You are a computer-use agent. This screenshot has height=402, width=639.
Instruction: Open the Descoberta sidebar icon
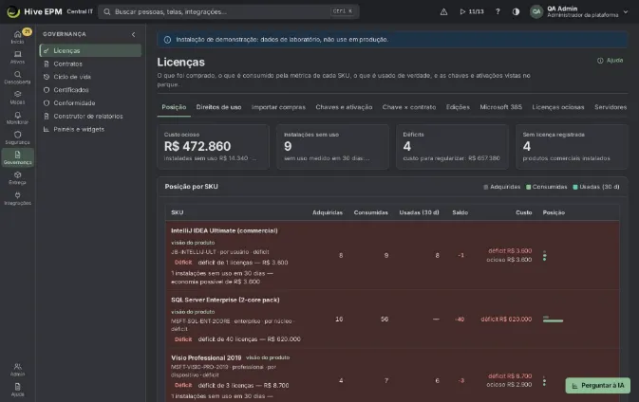[x=17, y=78]
